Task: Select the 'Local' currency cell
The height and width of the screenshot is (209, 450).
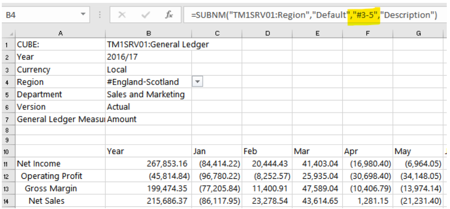Action: (148, 70)
